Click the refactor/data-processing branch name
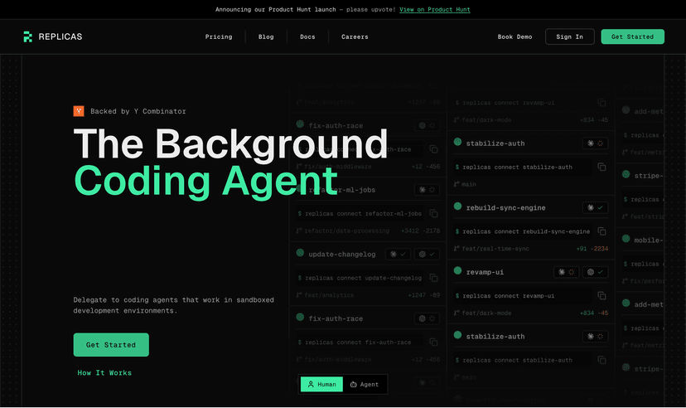The width and height of the screenshot is (686, 408). click(347, 231)
